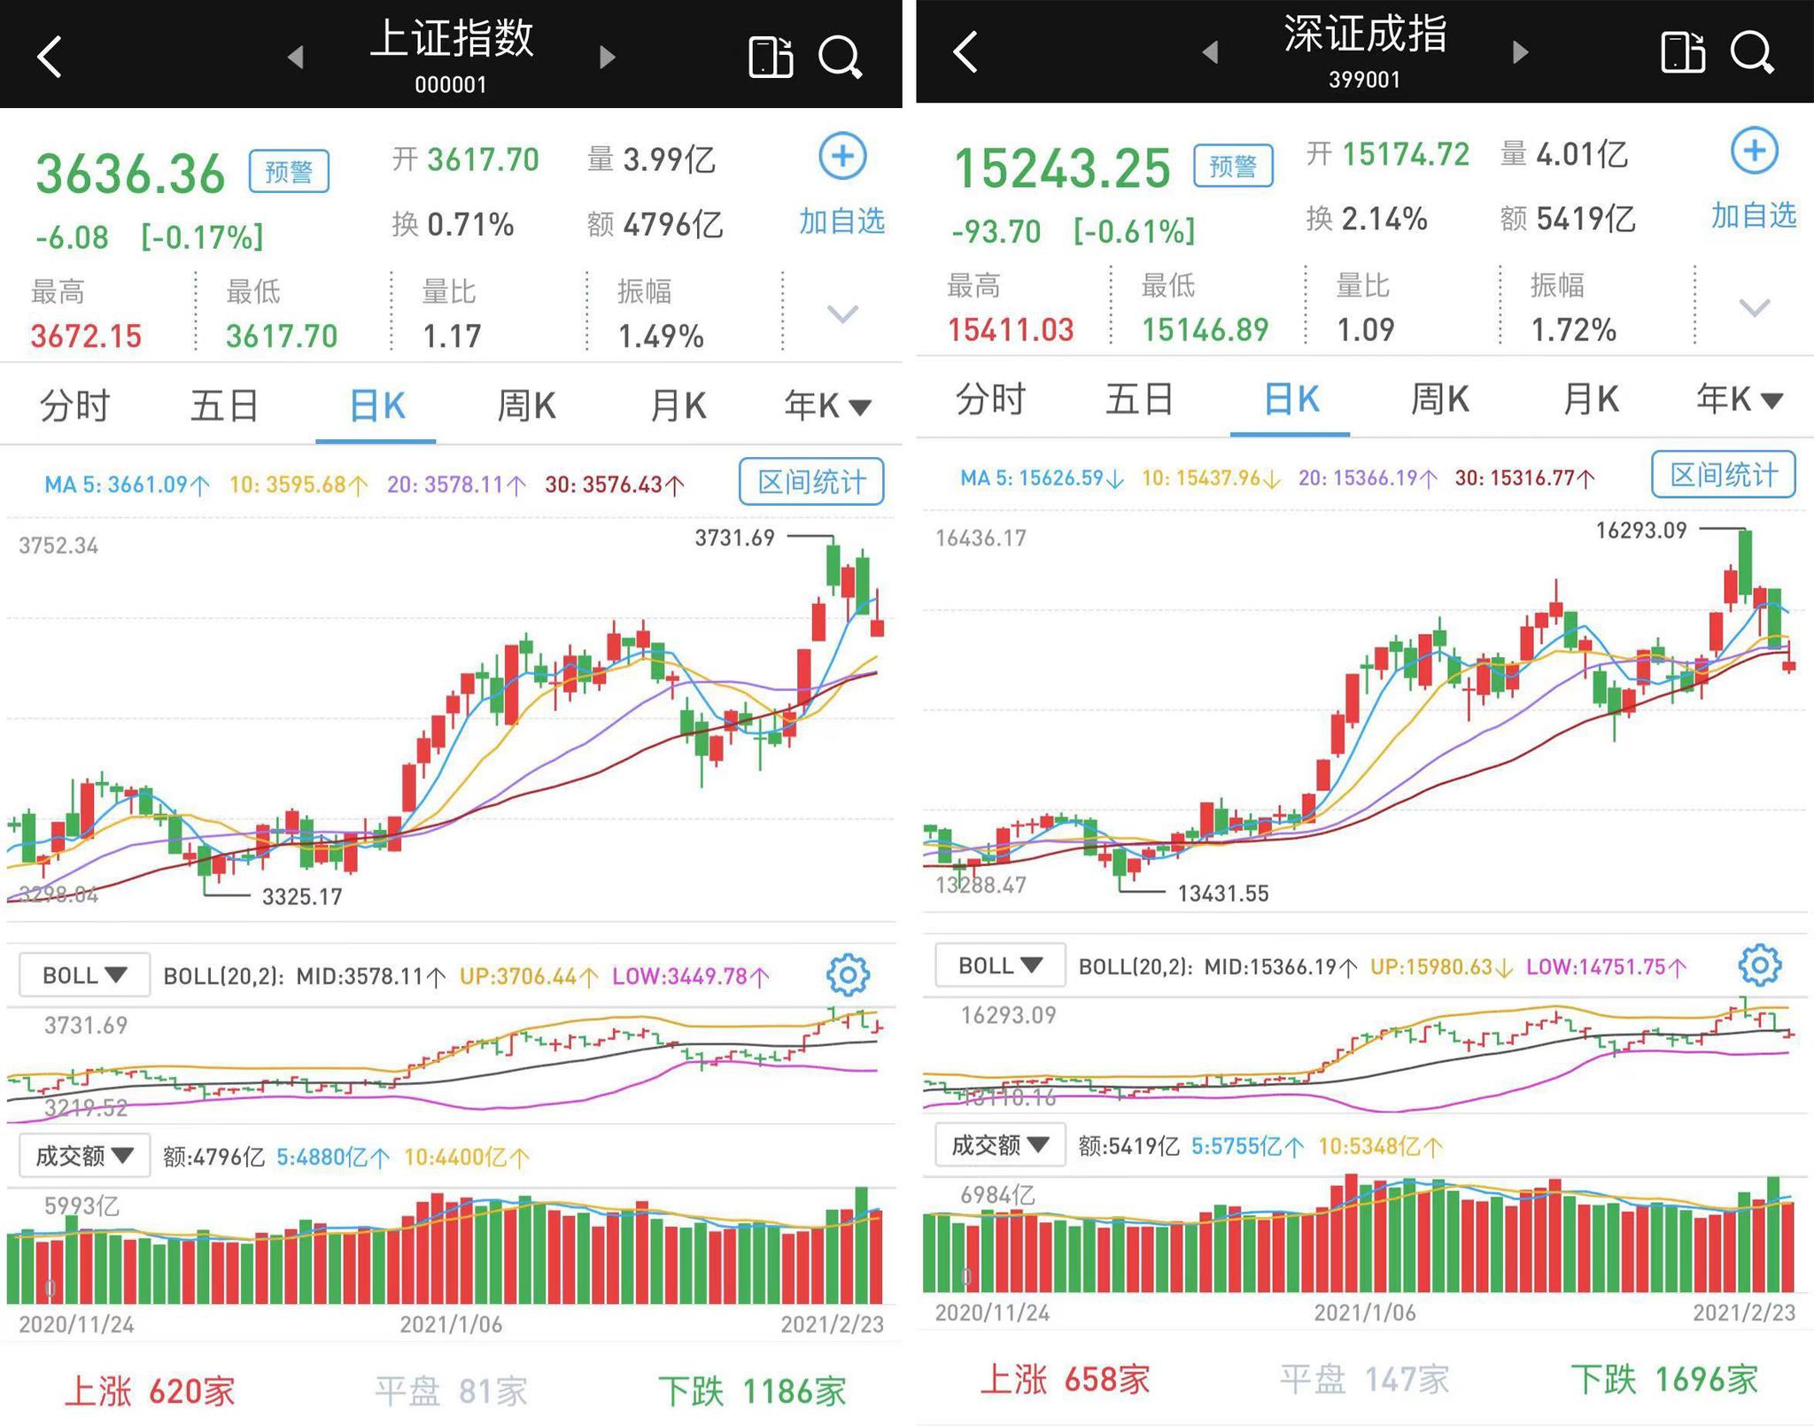Go back from the 深证成指 screen
The width and height of the screenshot is (1814, 1426).
tap(965, 51)
